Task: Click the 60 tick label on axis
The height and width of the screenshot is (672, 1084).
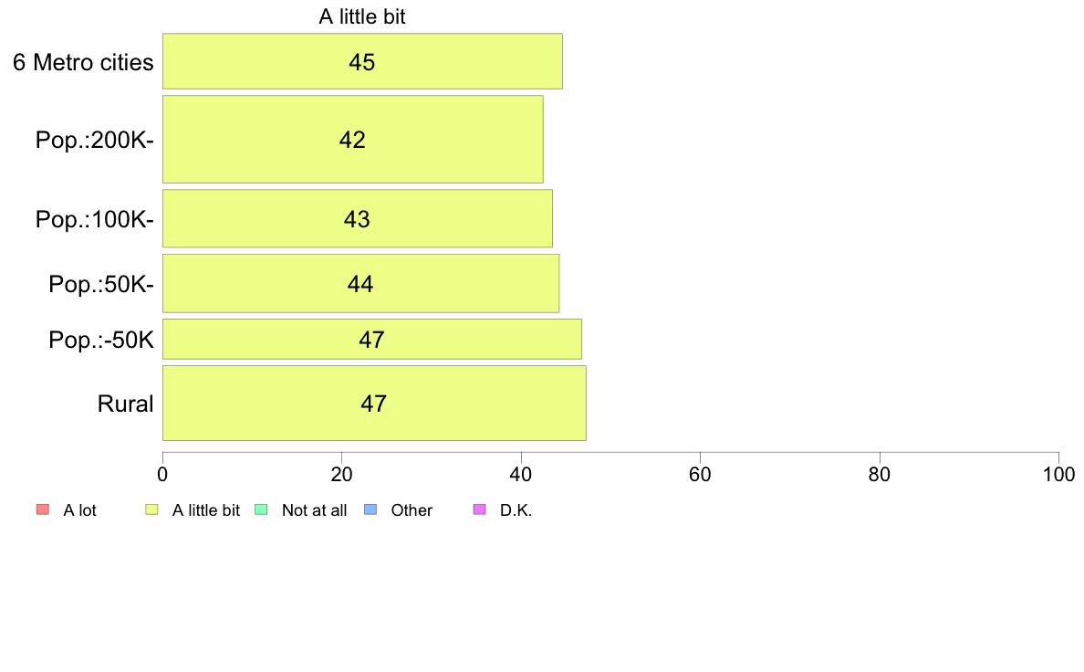Action: pyautogui.click(x=700, y=474)
